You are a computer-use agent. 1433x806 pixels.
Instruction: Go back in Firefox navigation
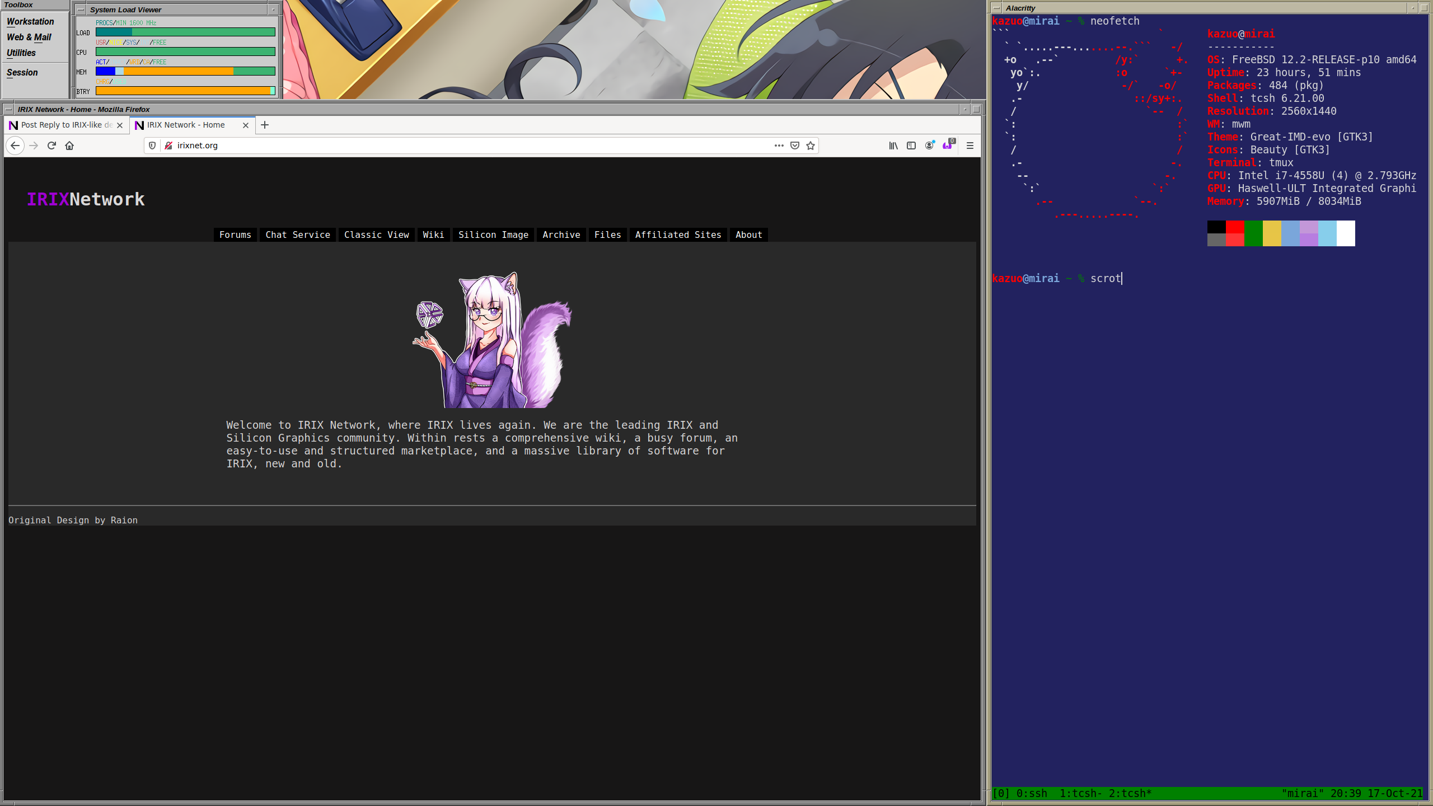[15, 146]
